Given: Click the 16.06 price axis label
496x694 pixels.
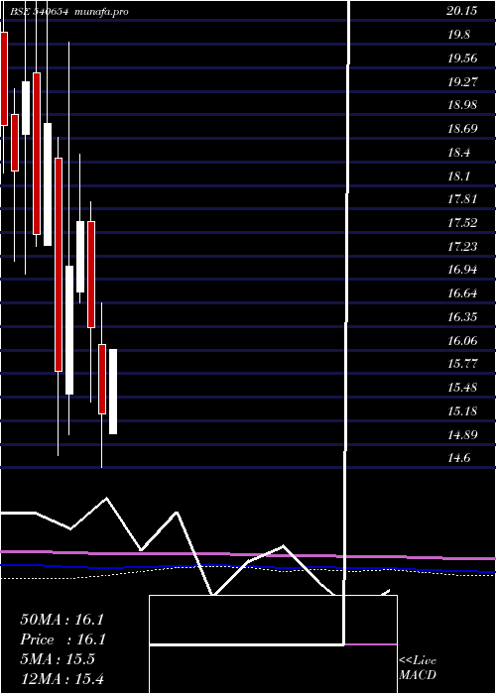Looking at the screenshot, I should (x=462, y=341).
